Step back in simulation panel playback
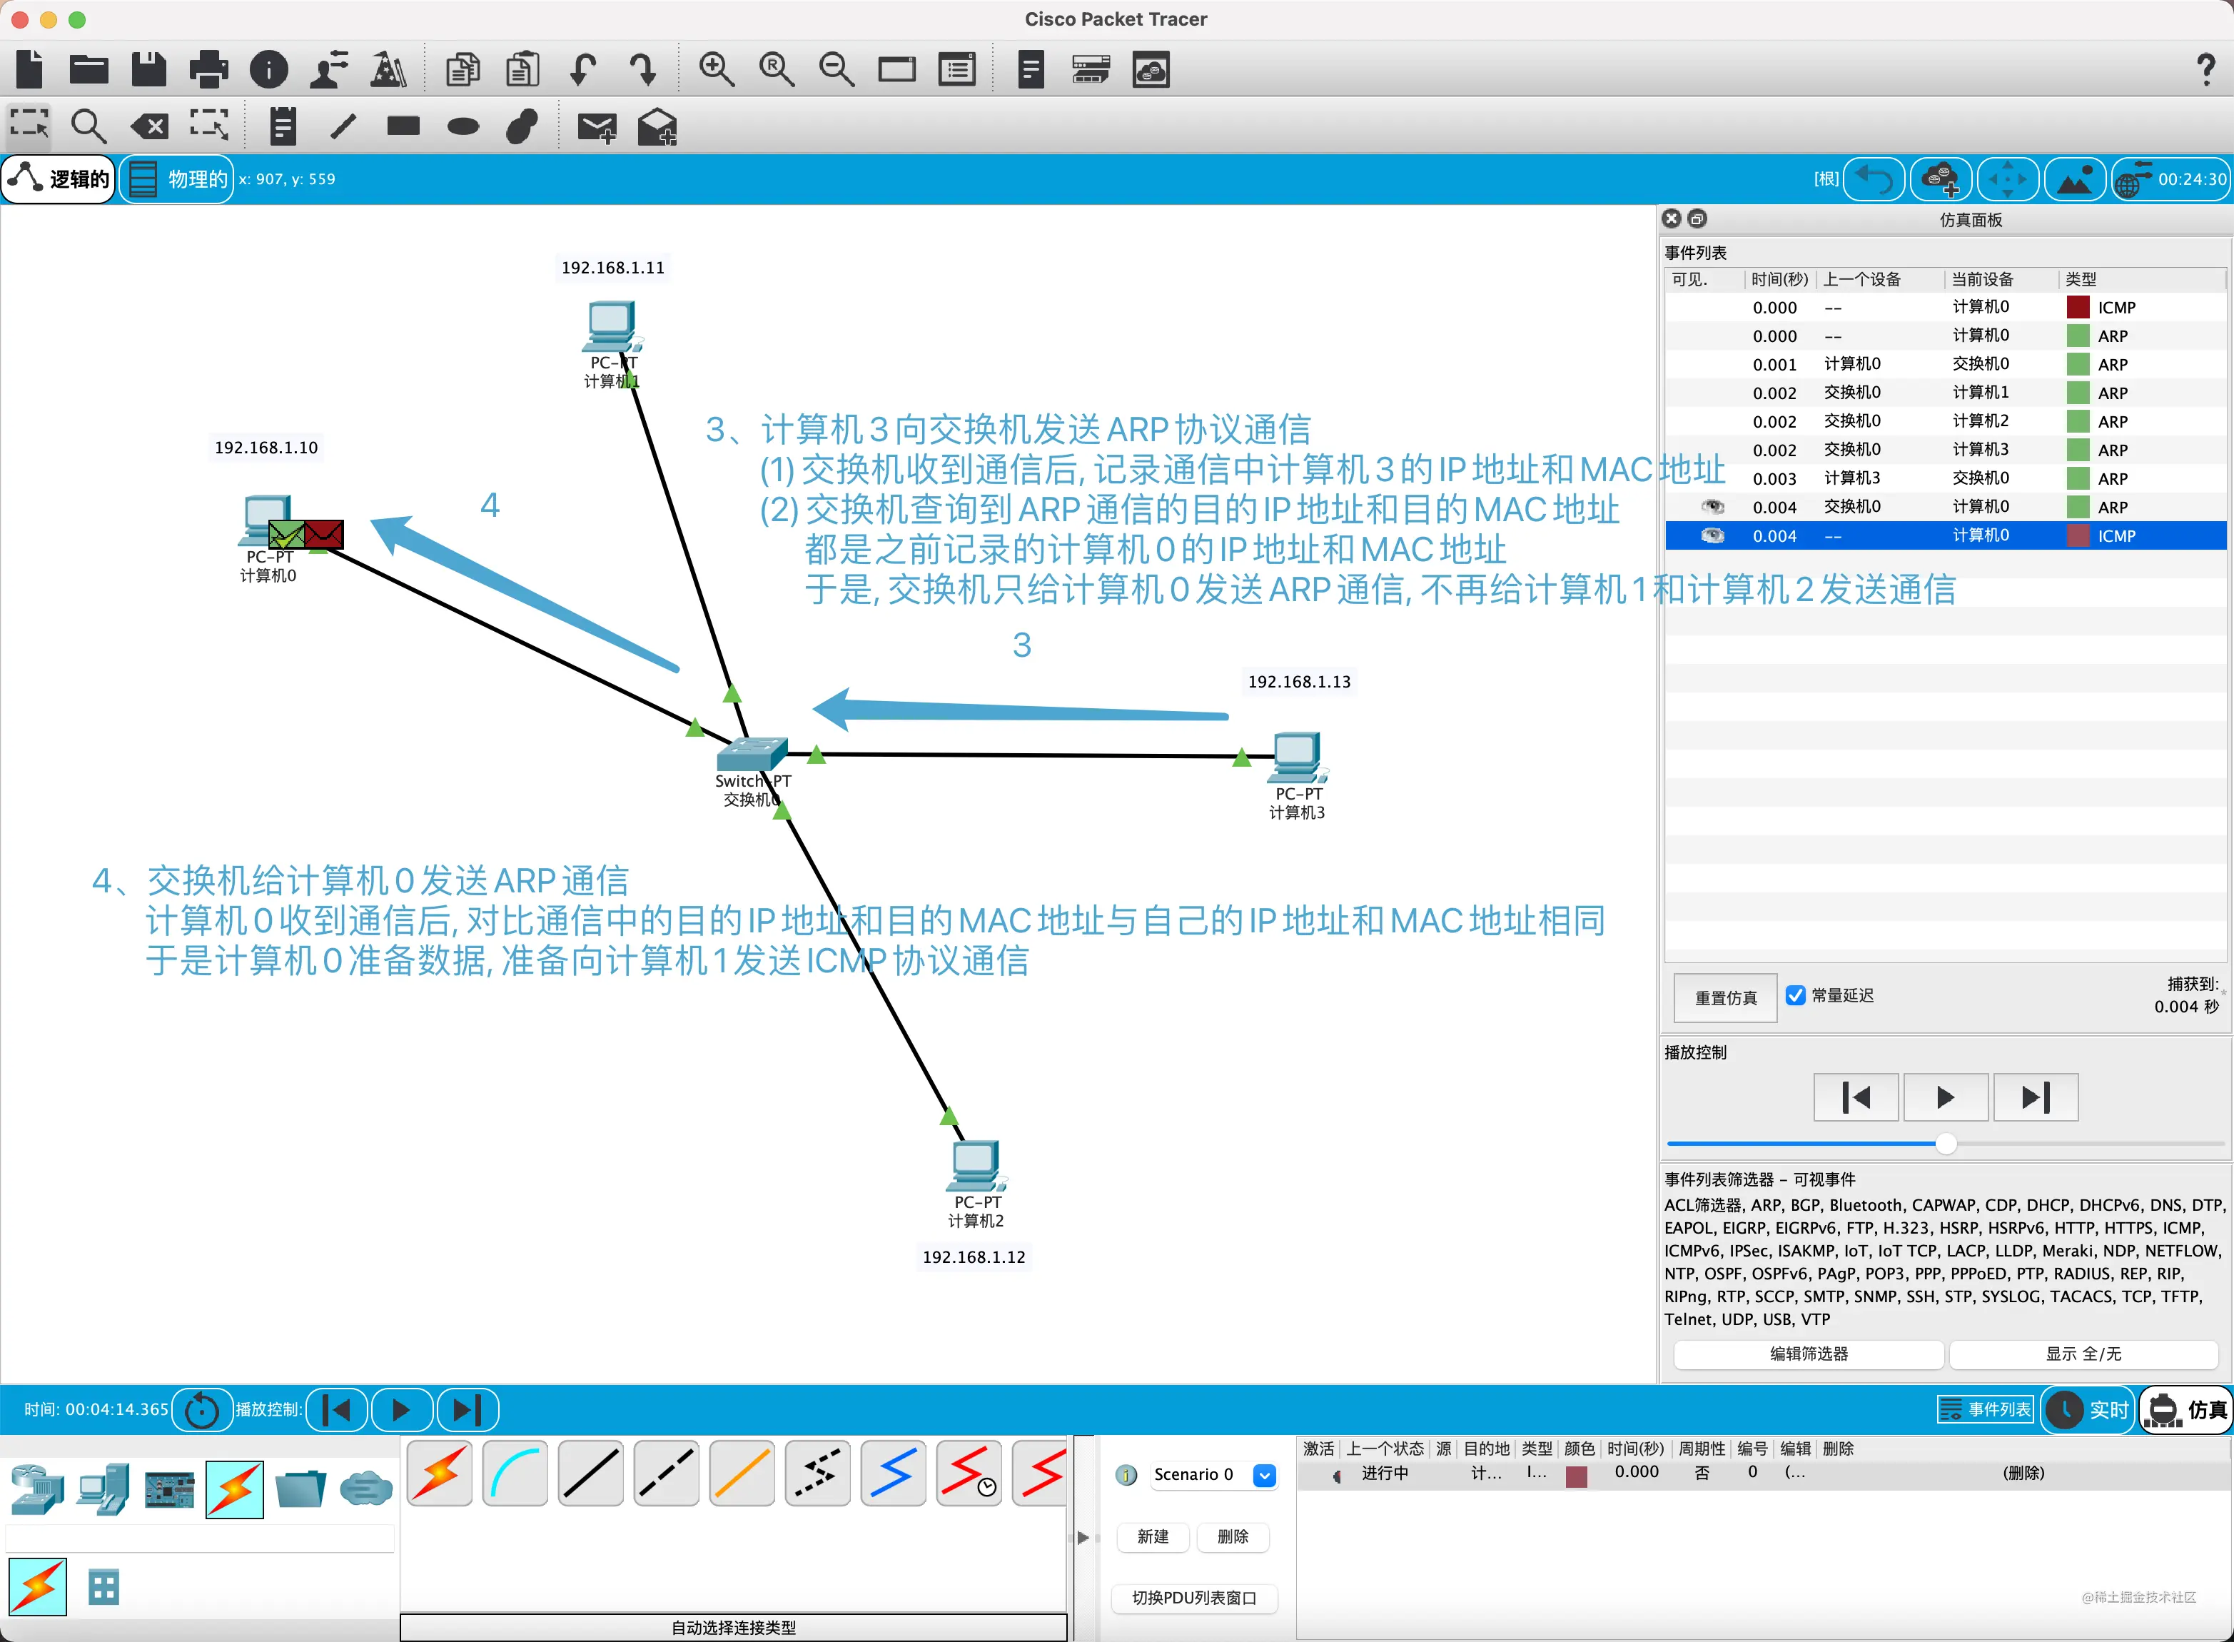This screenshot has width=2234, height=1642. click(1856, 1097)
